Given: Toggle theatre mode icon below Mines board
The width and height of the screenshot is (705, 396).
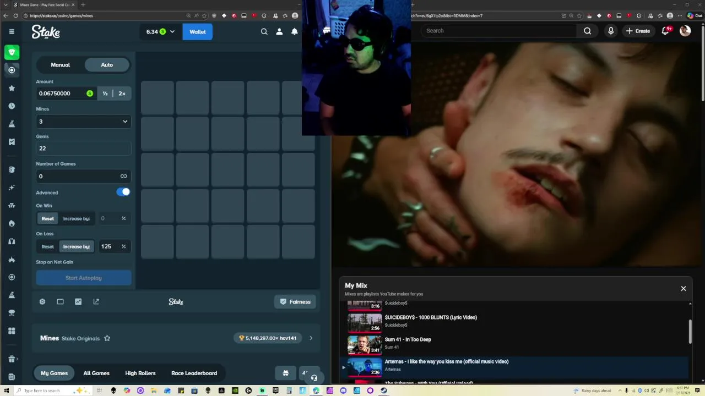Looking at the screenshot, I should (60, 301).
